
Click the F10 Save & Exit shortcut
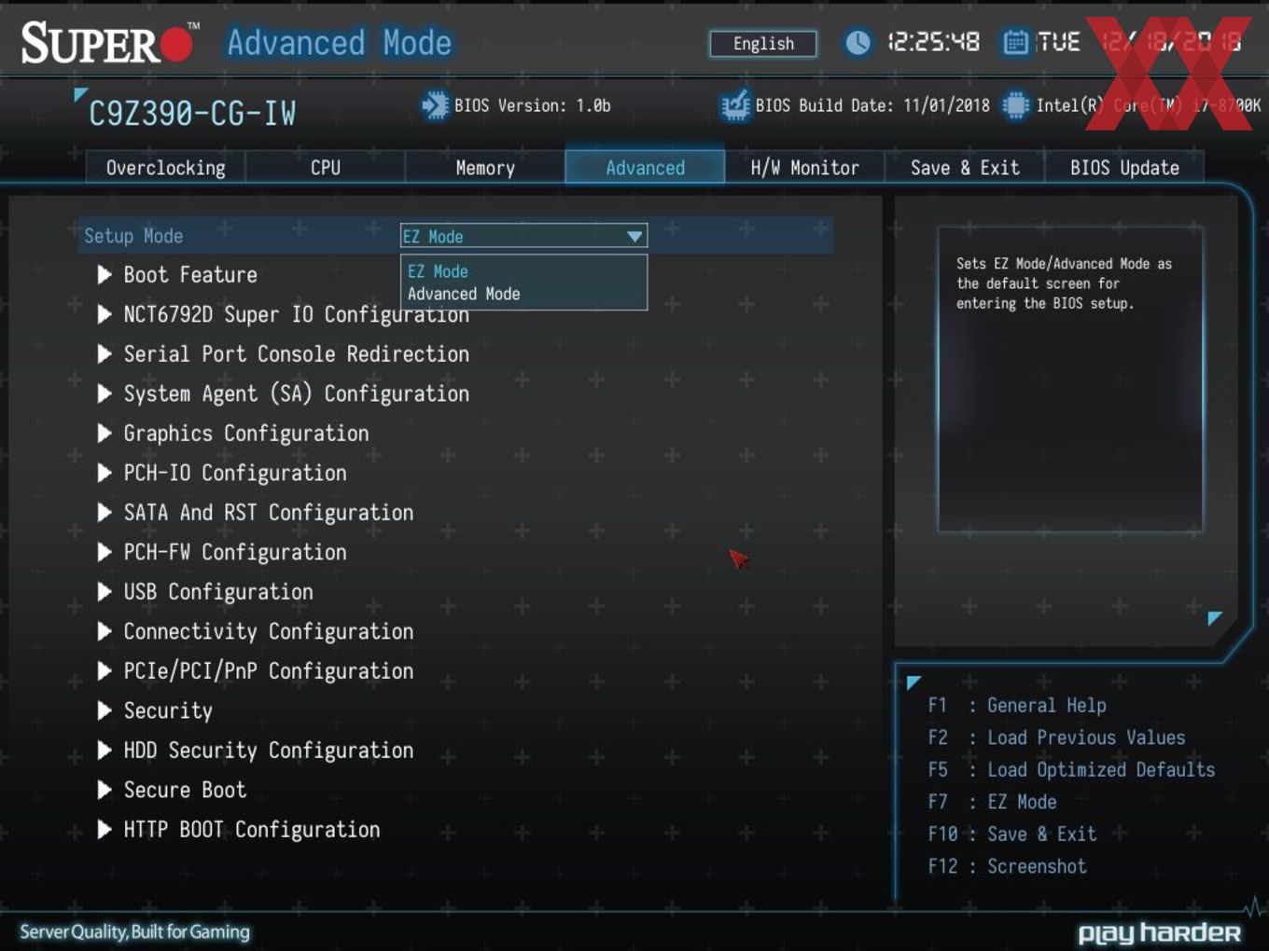click(1011, 834)
